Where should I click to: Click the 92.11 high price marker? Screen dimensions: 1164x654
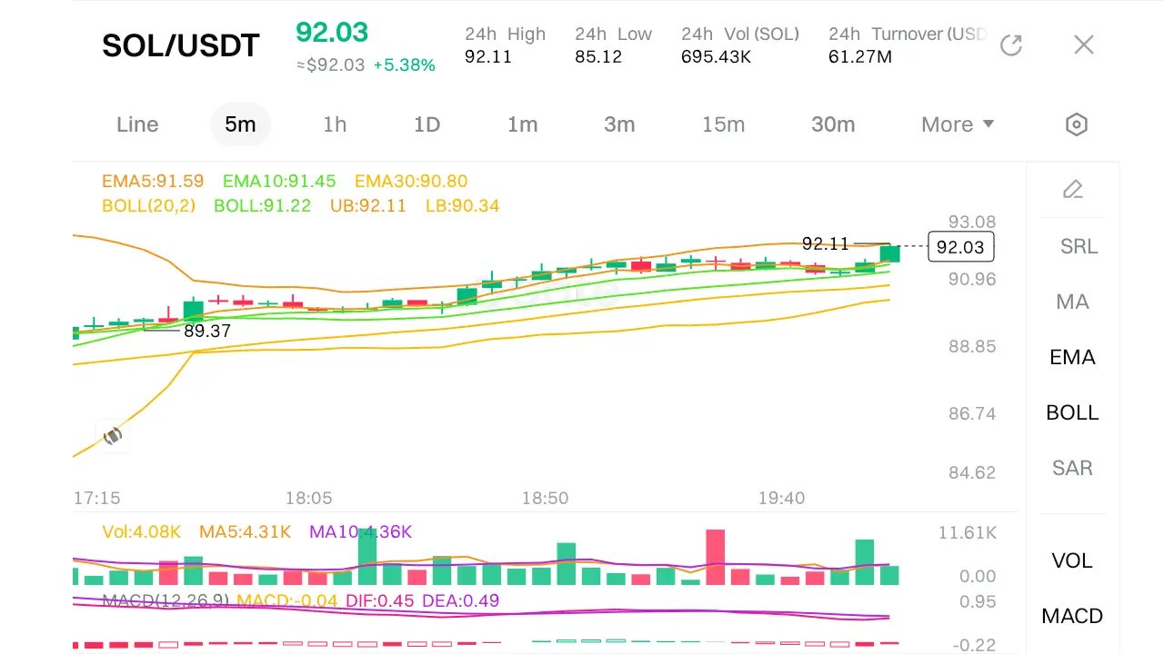point(826,243)
